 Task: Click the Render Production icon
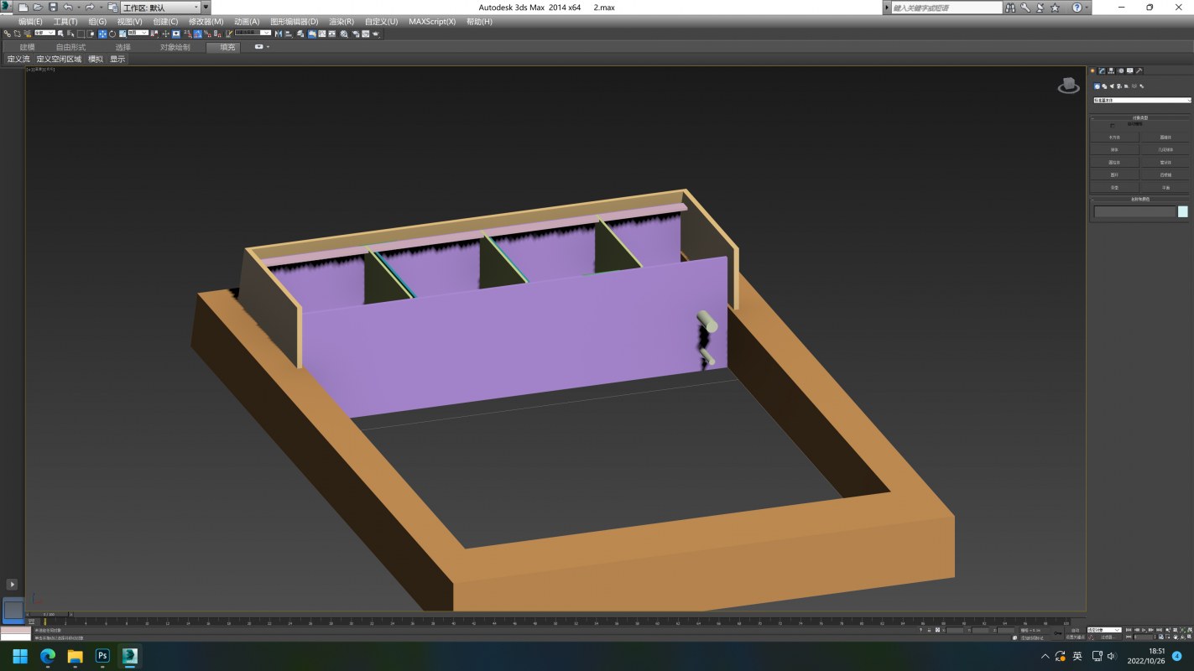(x=376, y=34)
